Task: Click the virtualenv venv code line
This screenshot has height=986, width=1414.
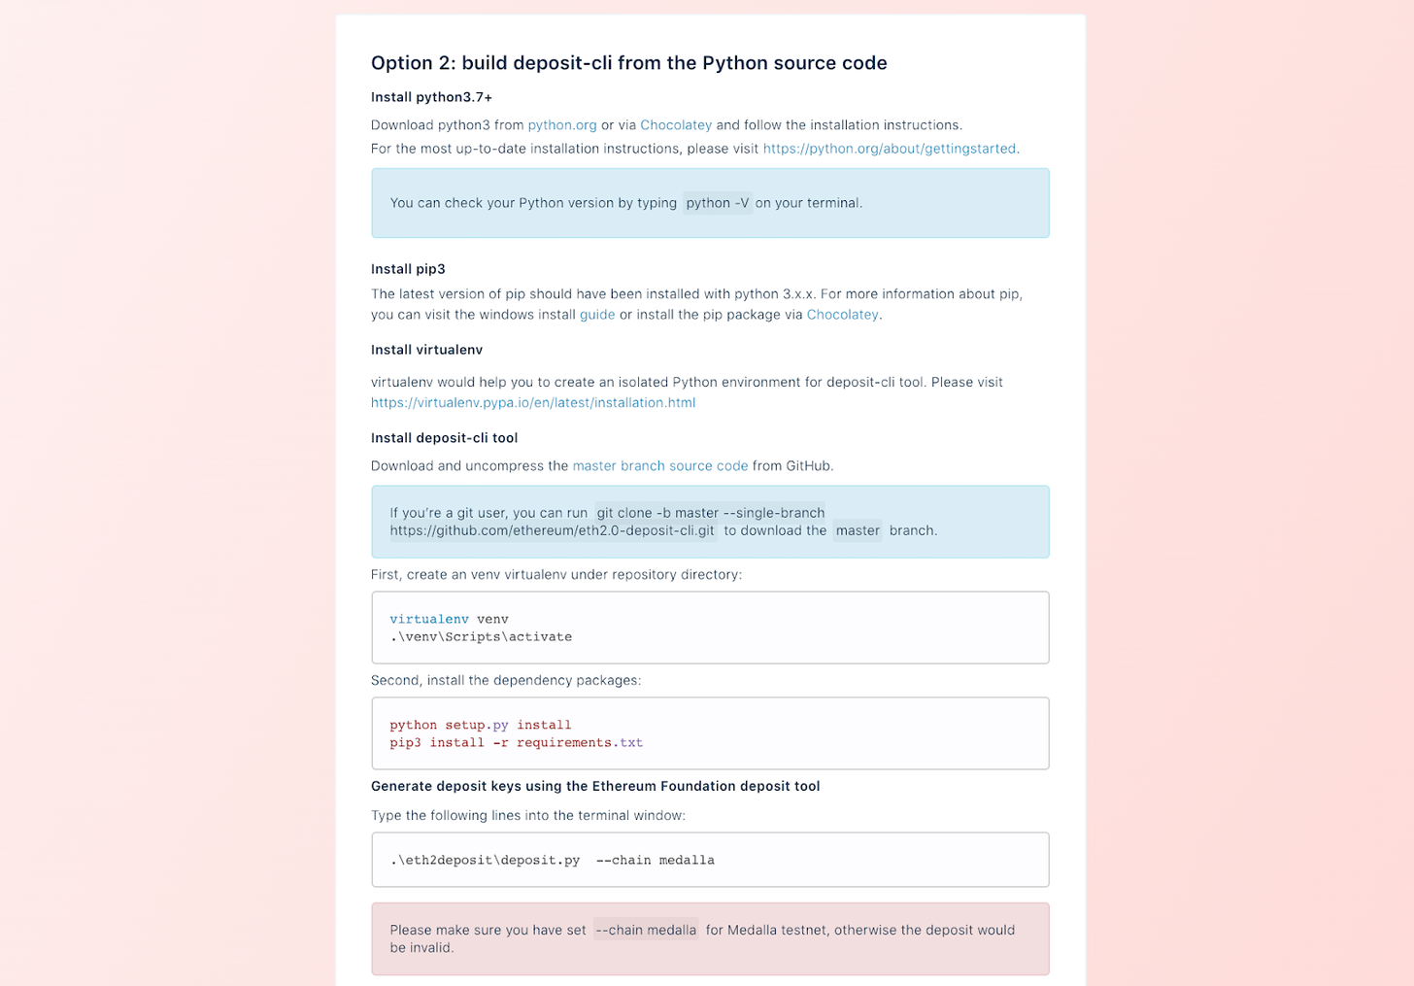Action: coord(449,619)
